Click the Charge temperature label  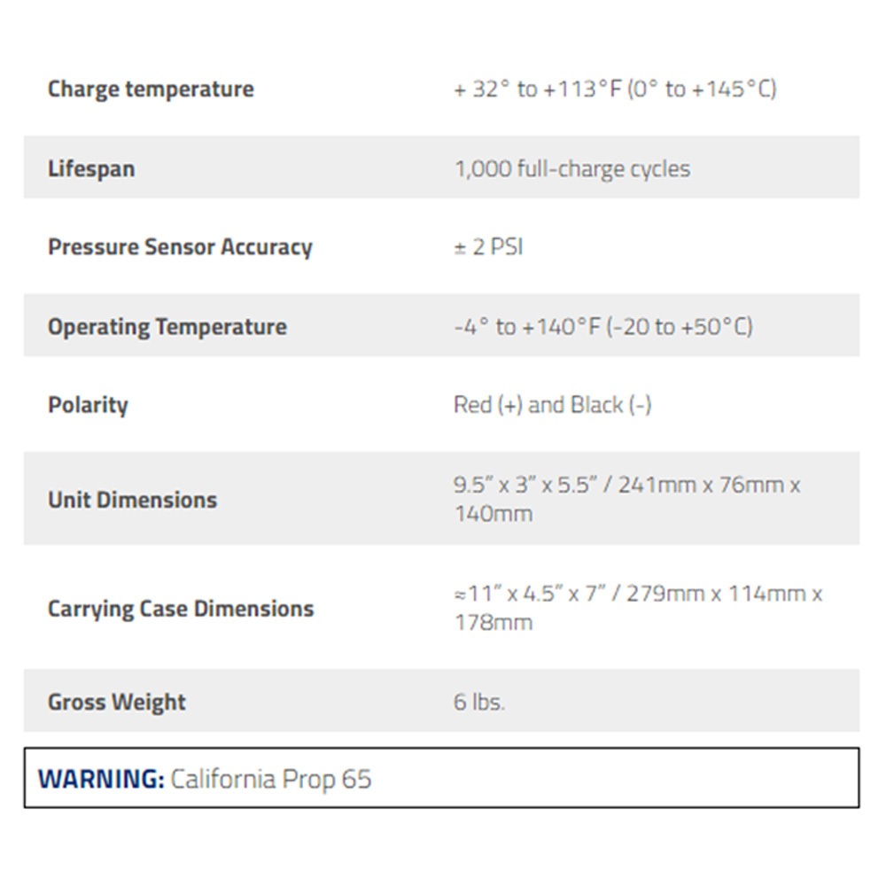click(151, 89)
